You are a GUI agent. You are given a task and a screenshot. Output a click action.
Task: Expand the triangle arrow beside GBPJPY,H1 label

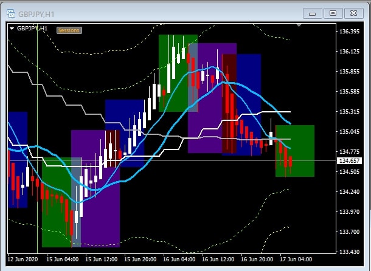(12, 29)
